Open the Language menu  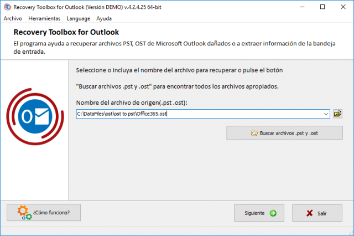pos(78,18)
